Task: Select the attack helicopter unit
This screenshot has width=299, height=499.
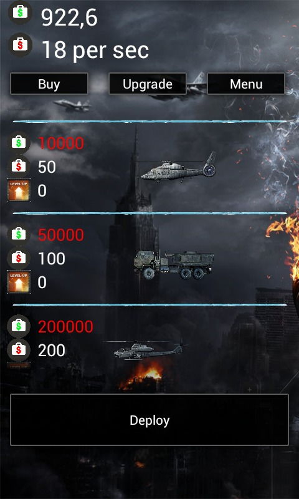Action: point(148,349)
